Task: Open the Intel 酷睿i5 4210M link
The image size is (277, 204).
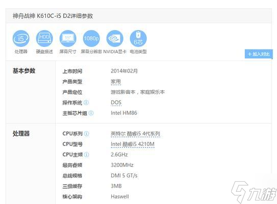Action: click(133, 144)
